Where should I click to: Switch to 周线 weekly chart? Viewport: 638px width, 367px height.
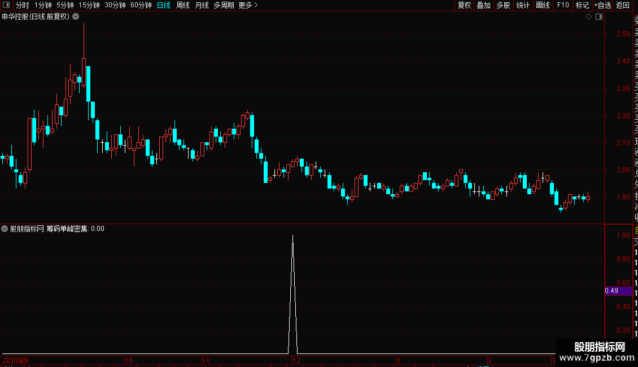(183, 5)
